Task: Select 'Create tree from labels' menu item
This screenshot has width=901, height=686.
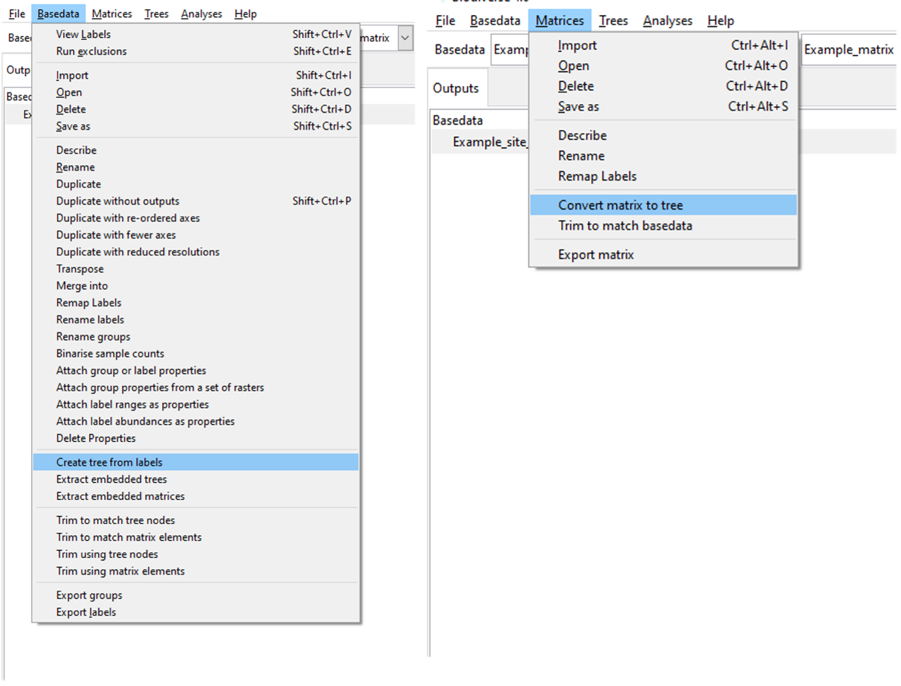Action: pyautogui.click(x=109, y=462)
